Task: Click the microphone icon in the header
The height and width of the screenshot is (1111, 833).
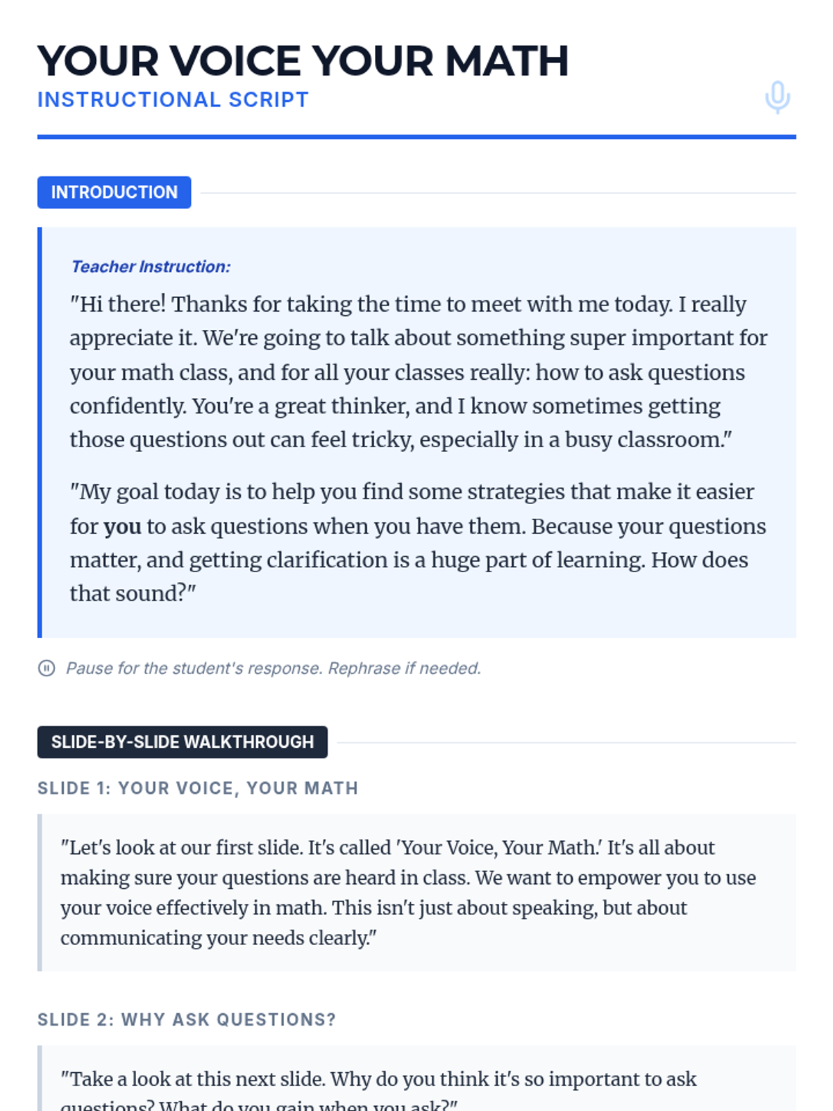Action: click(x=777, y=97)
